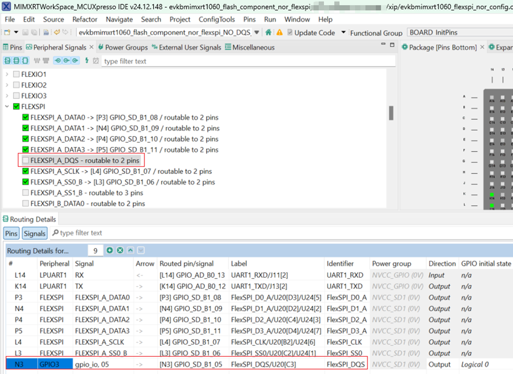Open the Refactor menu
Image resolution: width=513 pixels, height=374 pixels.
(x=85, y=19)
